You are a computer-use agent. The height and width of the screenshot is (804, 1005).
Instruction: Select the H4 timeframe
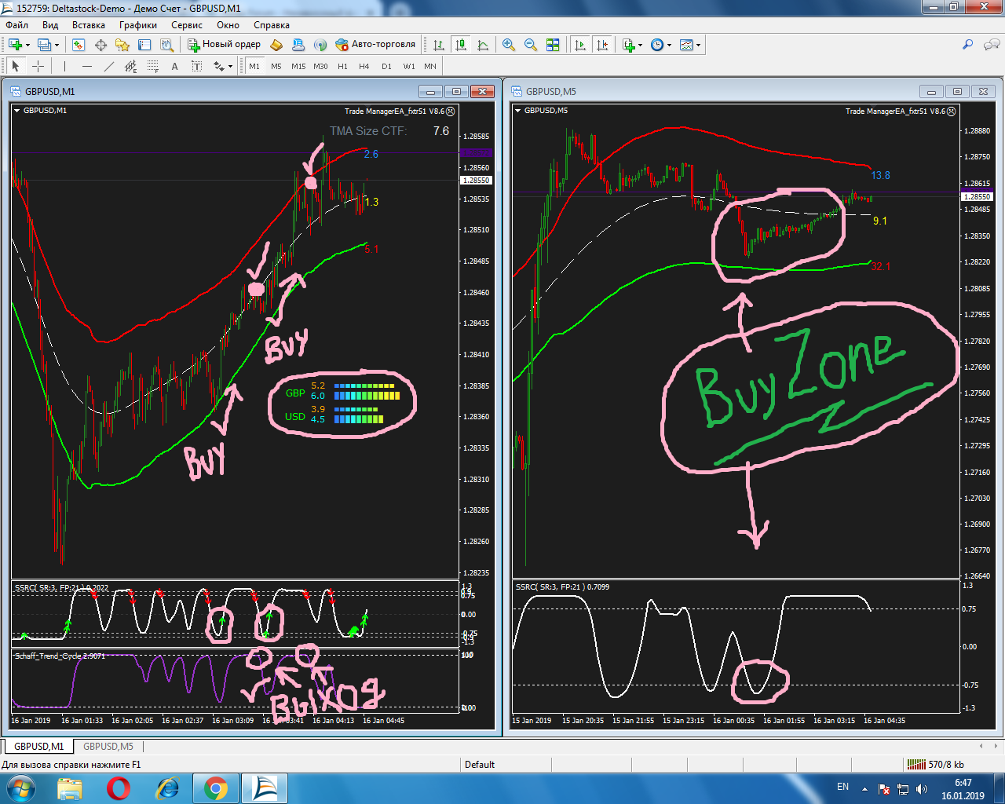[x=364, y=66]
